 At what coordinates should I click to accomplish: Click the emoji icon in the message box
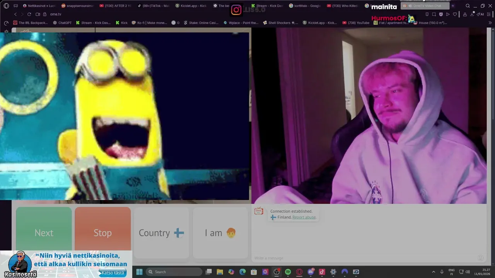tap(481, 258)
